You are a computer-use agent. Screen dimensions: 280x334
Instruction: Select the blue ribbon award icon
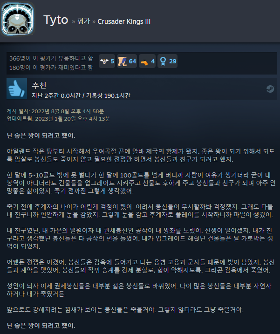163,61
